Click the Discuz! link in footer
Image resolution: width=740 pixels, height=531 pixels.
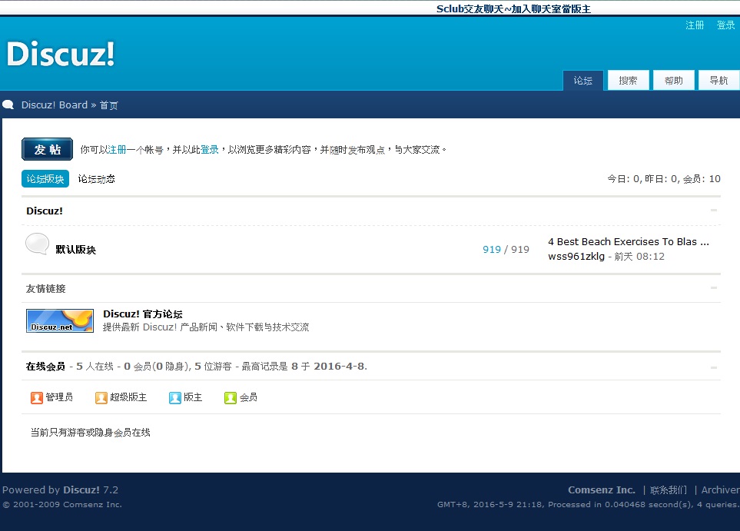[x=81, y=490]
